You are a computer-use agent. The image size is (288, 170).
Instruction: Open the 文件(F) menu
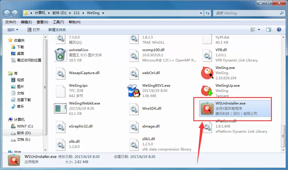pos(10,22)
